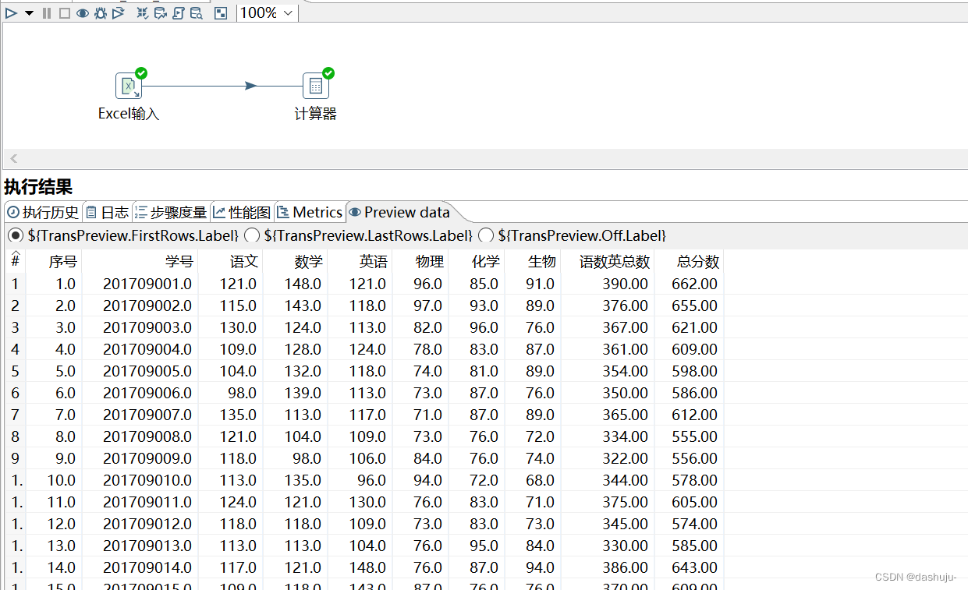Image resolution: width=968 pixels, height=590 pixels.
Task: Open the run options dropdown arrow
Action: (x=29, y=12)
